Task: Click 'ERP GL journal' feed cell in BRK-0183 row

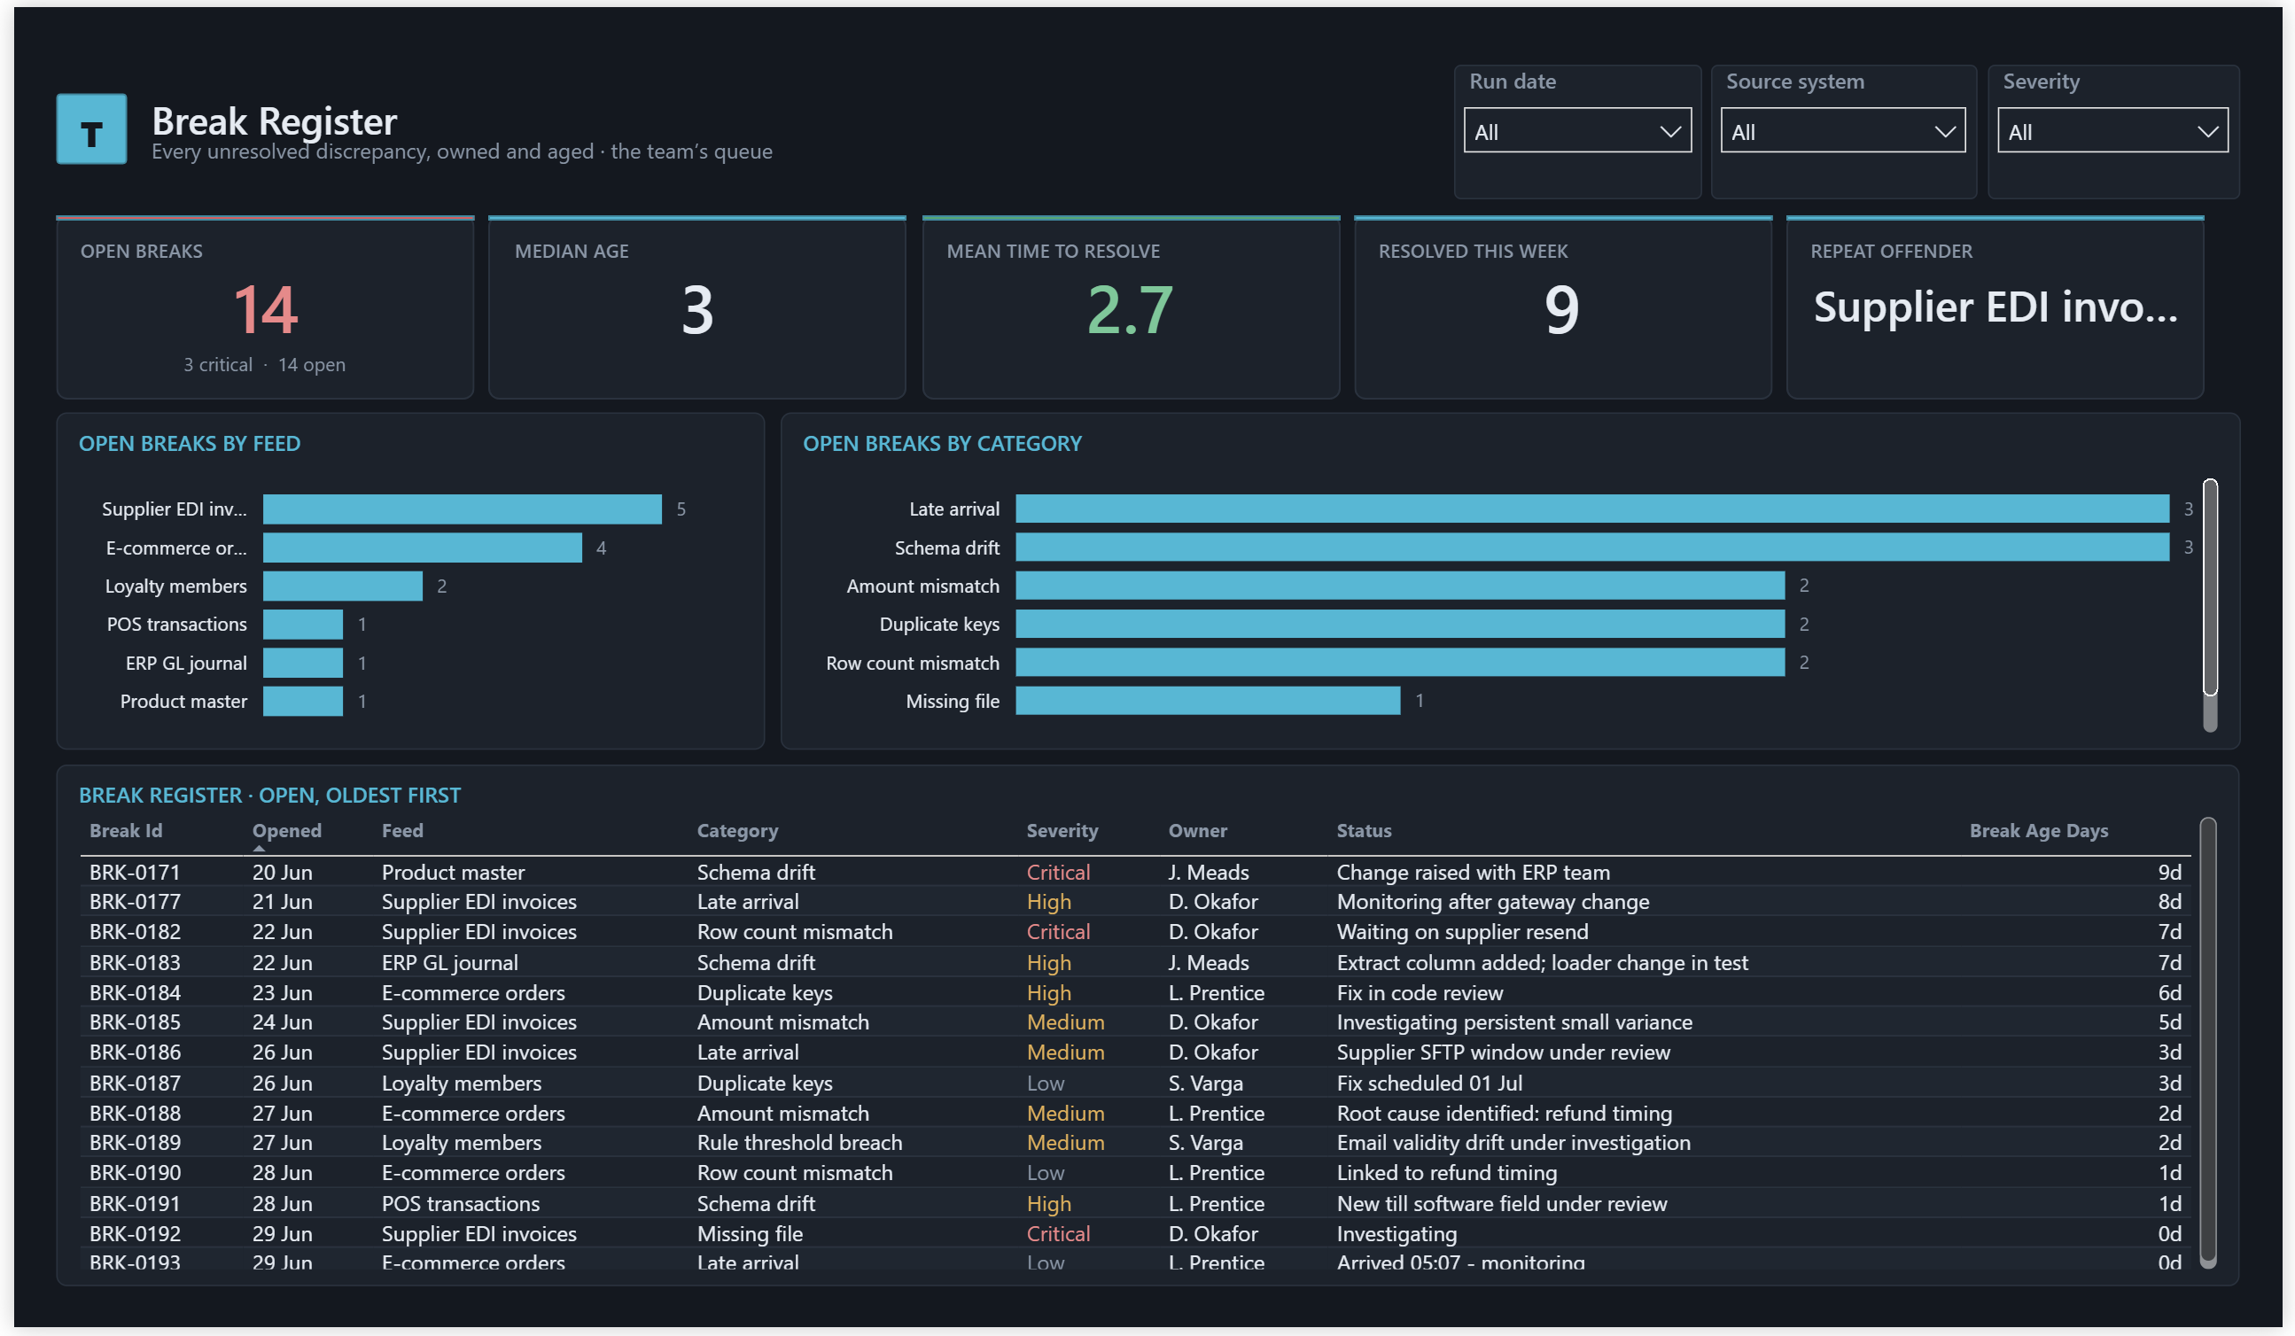Action: [450, 963]
